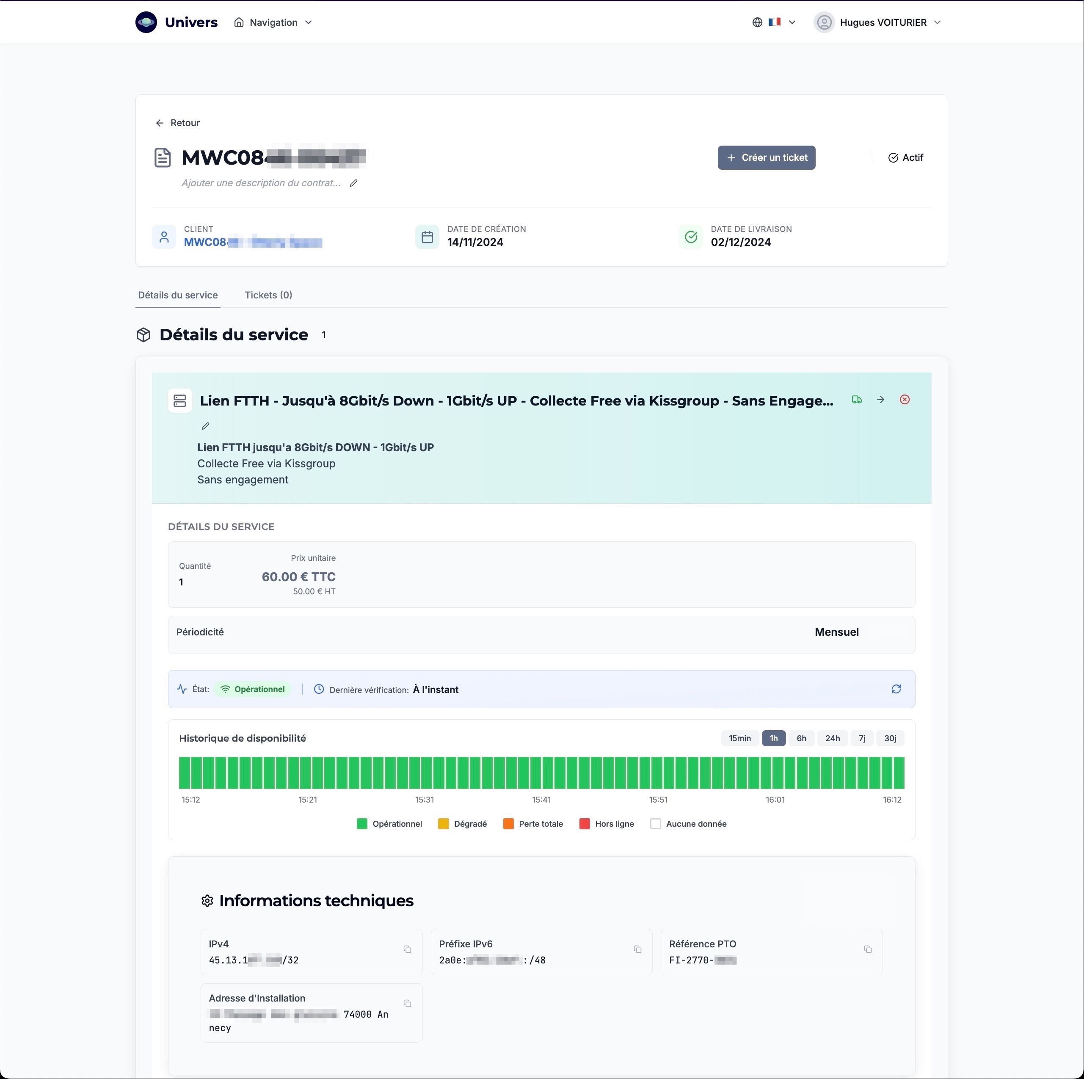The image size is (1084, 1079).
Task: Copy the IPv4 address
Action: pyautogui.click(x=407, y=949)
